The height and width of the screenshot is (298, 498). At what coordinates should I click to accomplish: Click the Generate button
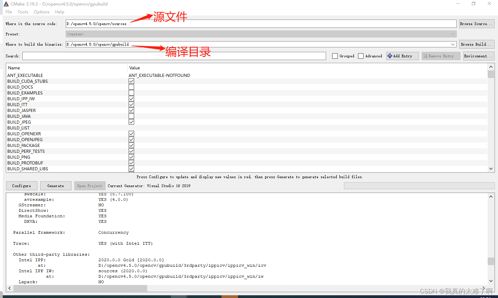pyautogui.click(x=56, y=186)
